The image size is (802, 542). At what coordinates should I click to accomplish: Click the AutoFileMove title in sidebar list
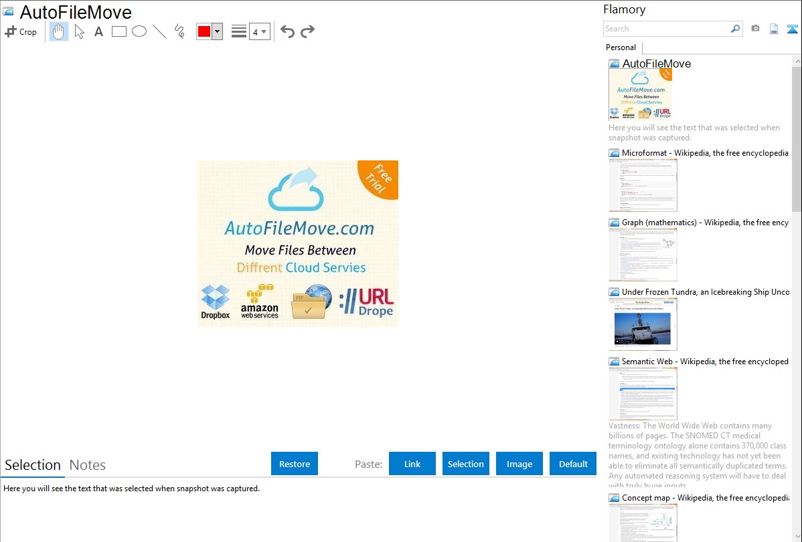click(x=656, y=64)
